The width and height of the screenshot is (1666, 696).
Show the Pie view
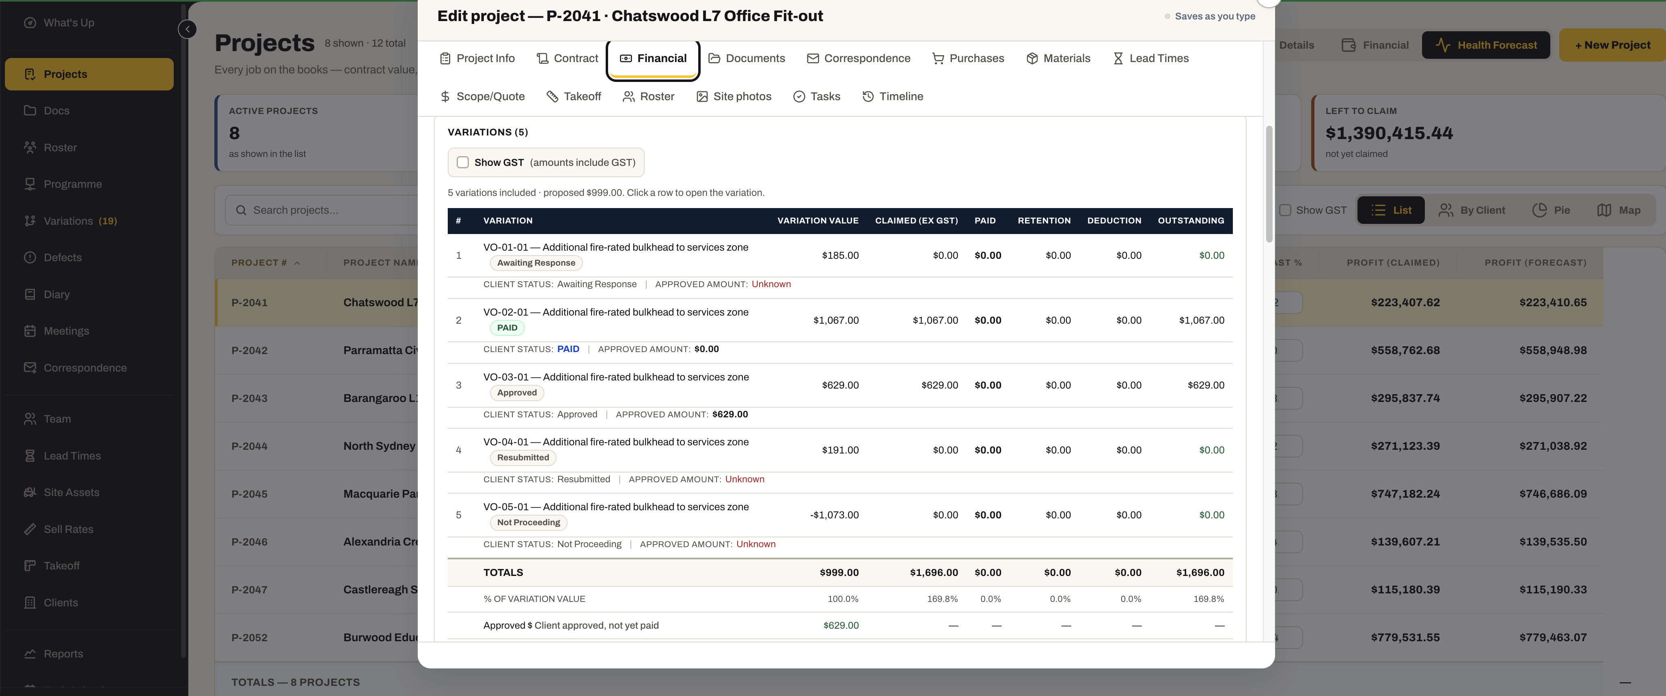click(1552, 210)
